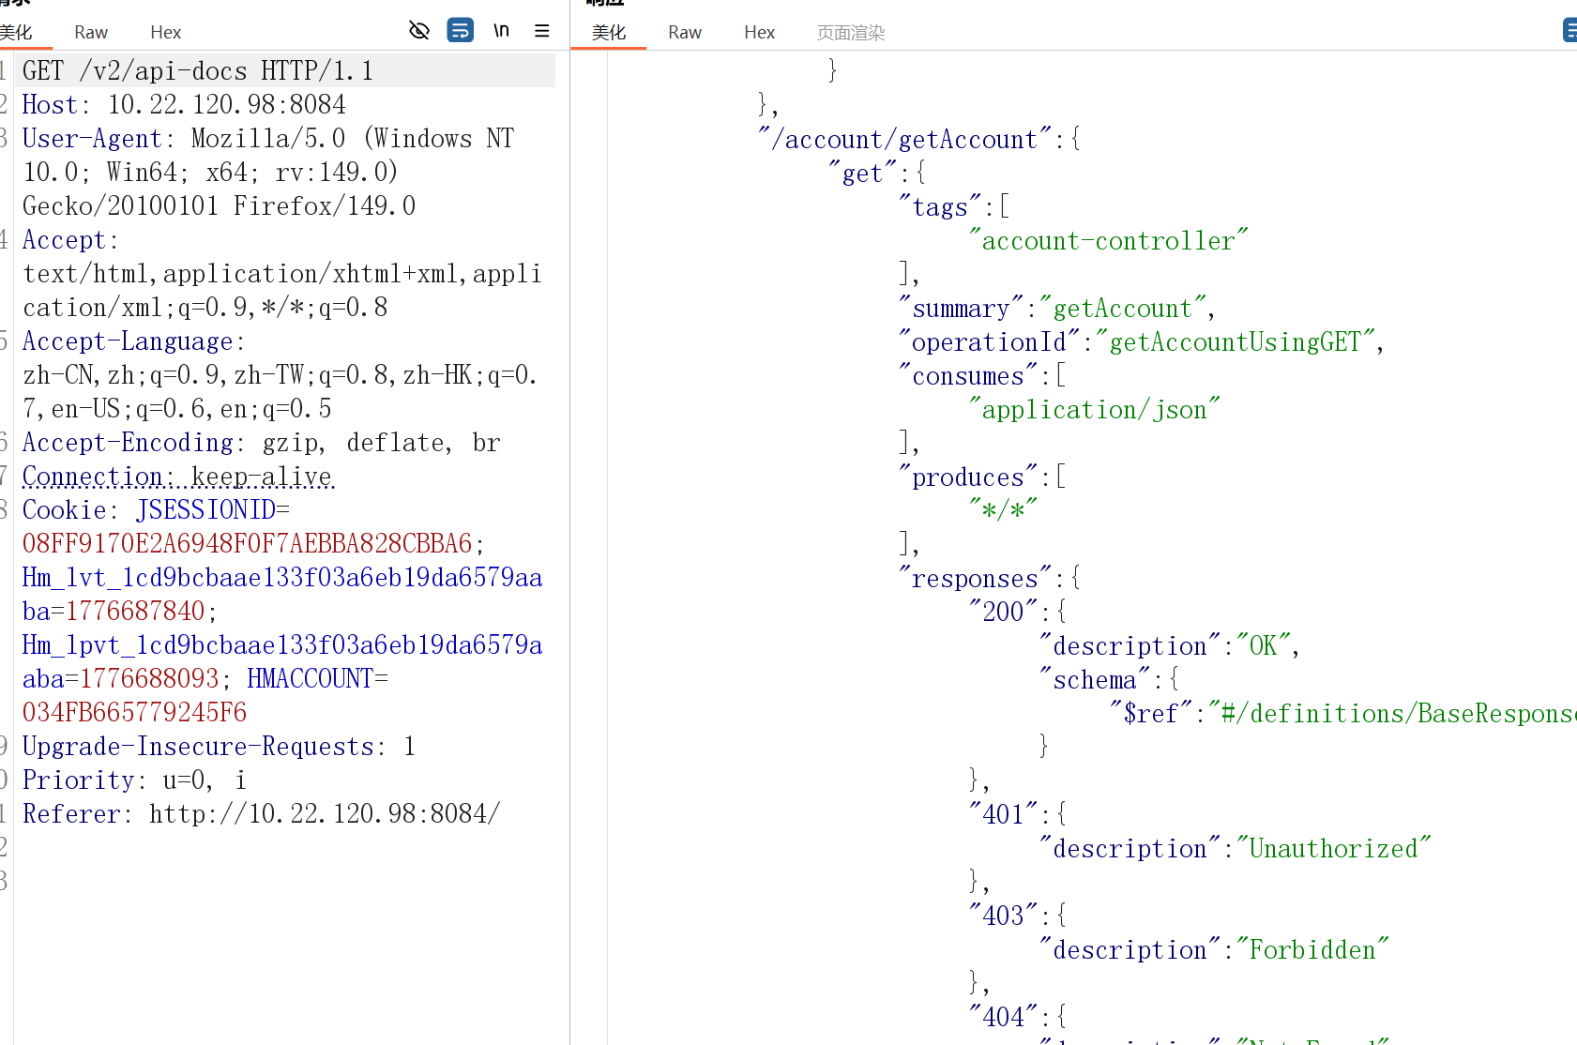Click the Priority header line
Screen dimensions: 1577x1045
pyautogui.click(x=134, y=780)
